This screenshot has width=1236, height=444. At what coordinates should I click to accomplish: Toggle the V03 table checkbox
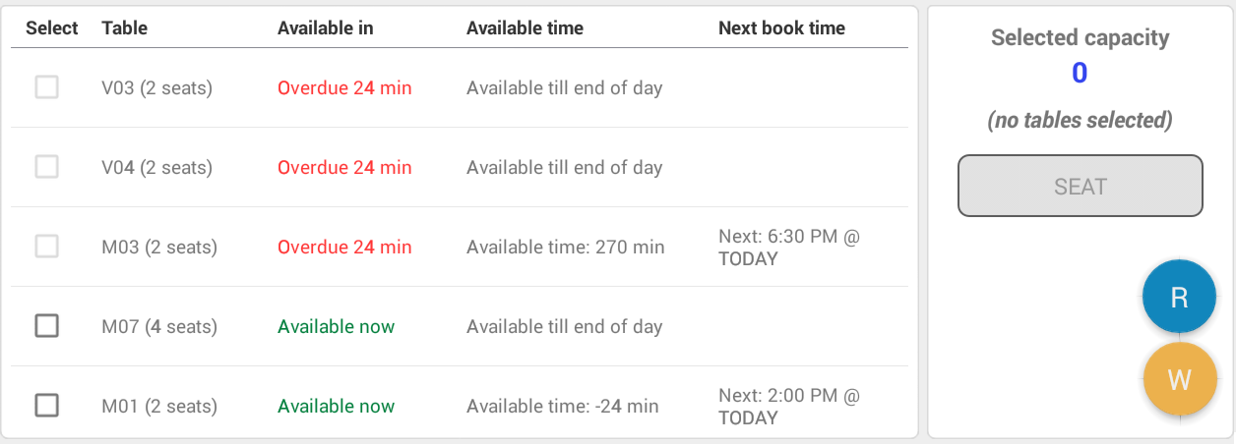(x=47, y=87)
